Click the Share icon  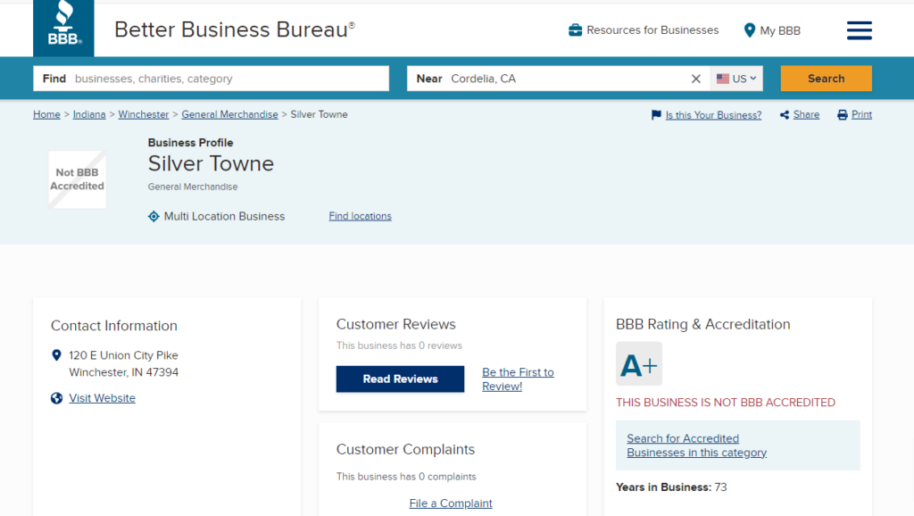785,115
